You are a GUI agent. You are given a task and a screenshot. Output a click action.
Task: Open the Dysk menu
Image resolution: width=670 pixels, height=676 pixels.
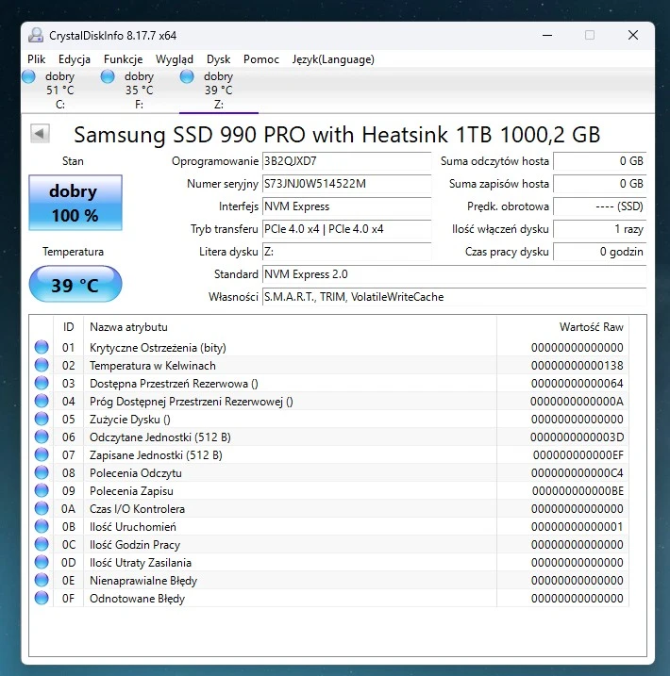[218, 59]
